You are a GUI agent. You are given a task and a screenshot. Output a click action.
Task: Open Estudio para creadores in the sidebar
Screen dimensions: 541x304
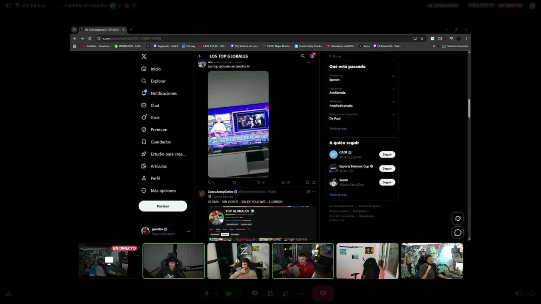(x=164, y=154)
